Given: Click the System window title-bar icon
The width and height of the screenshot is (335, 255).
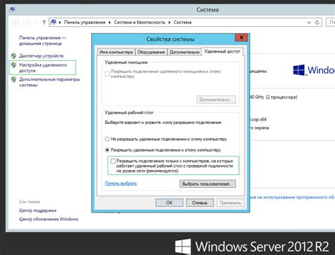Looking at the screenshot, I should click(12, 10).
